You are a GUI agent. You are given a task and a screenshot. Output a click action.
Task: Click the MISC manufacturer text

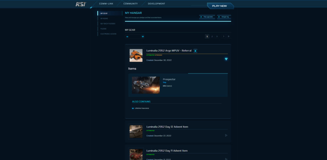167,86
